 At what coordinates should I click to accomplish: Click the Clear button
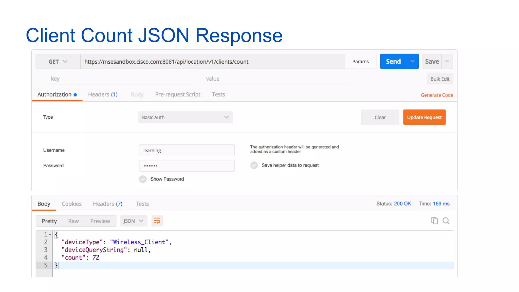380,117
